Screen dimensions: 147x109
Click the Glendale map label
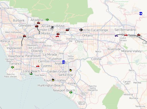(x=25, y=25)
